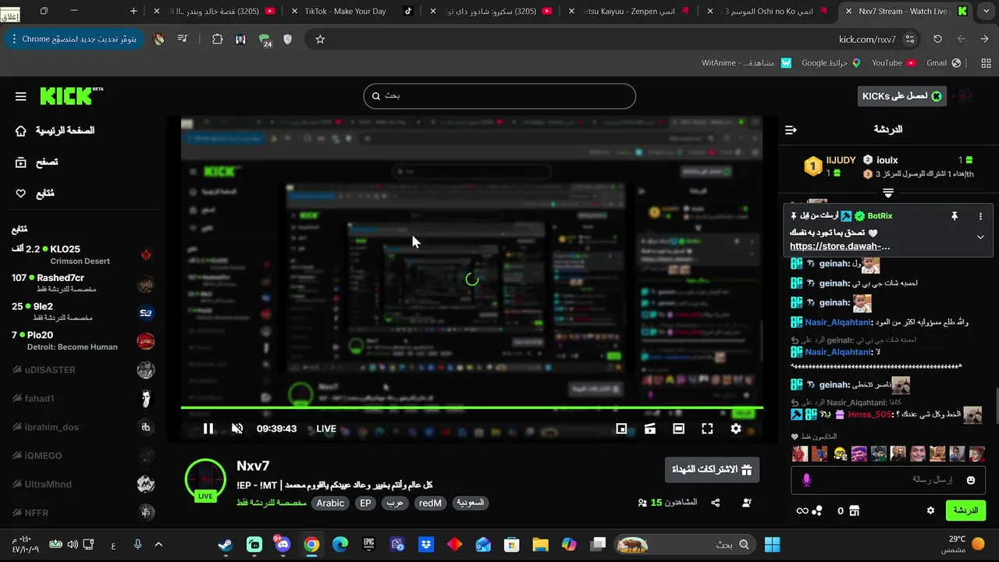Image resolution: width=999 pixels, height=562 pixels.
Task: Open the emoji picker in chat
Action: (x=971, y=480)
